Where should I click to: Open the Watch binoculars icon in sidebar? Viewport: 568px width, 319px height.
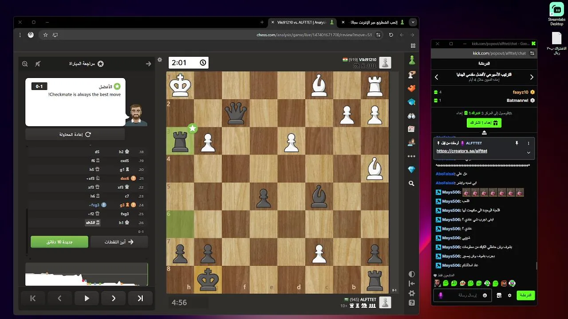[412, 116]
